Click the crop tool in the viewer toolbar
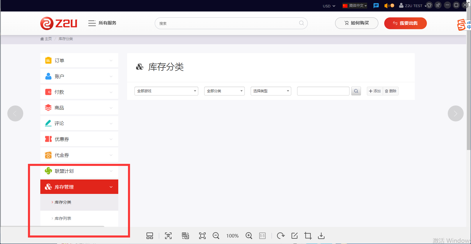Viewport: 471px width, 244px height. tap(308, 236)
